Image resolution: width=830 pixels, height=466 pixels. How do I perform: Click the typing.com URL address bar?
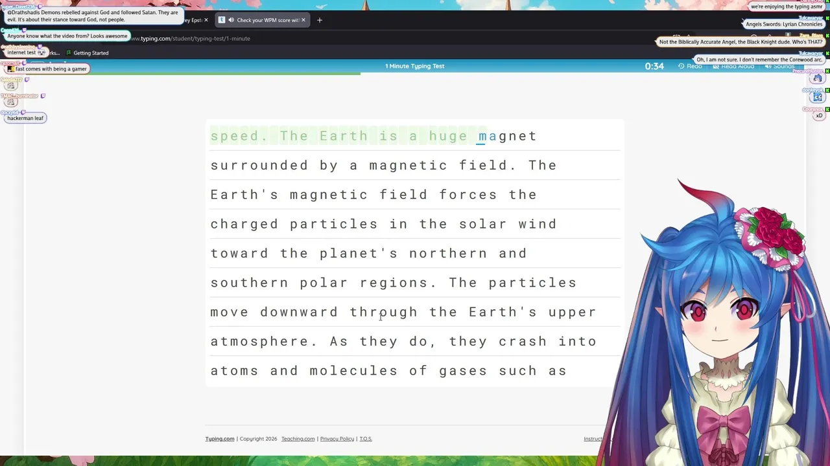point(191,38)
